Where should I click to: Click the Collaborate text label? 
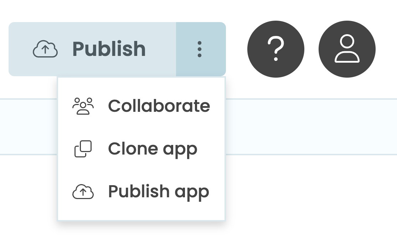159,105
